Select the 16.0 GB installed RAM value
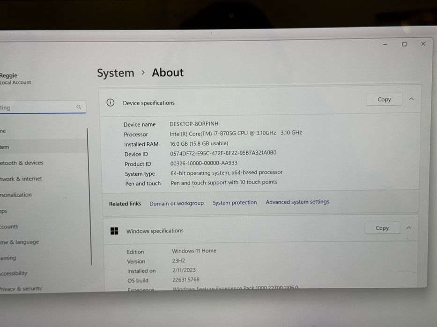The image size is (437, 327). point(199,143)
